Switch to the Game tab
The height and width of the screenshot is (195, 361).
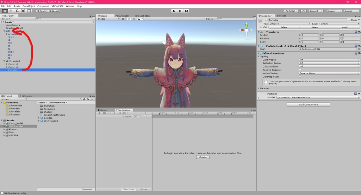coord(102,110)
